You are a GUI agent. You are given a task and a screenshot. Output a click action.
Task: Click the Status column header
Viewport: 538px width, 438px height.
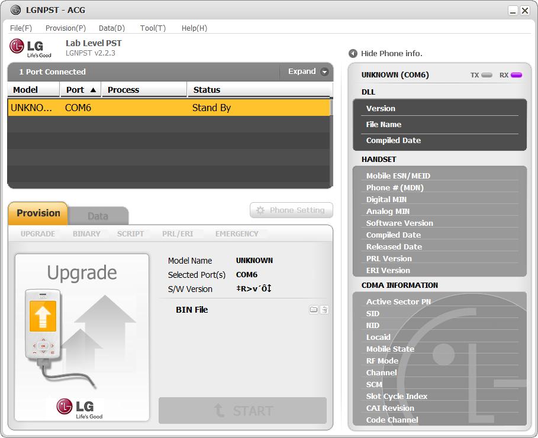(x=259, y=90)
